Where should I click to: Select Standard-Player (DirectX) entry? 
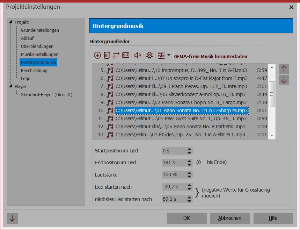point(46,95)
